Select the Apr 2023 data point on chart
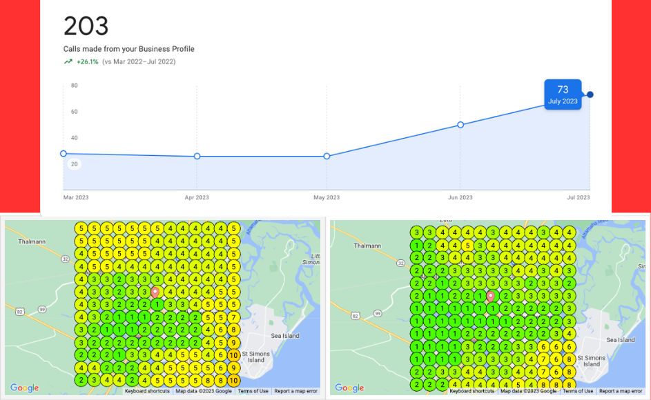Viewport: 651px width, 400px height. tap(197, 157)
